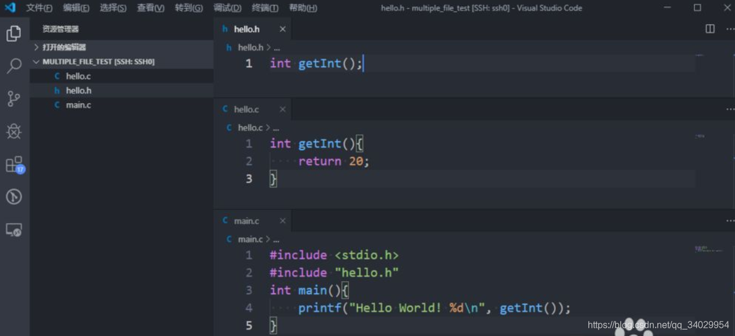
Task: Open more actions for hello.h editor group
Action: coord(730,29)
